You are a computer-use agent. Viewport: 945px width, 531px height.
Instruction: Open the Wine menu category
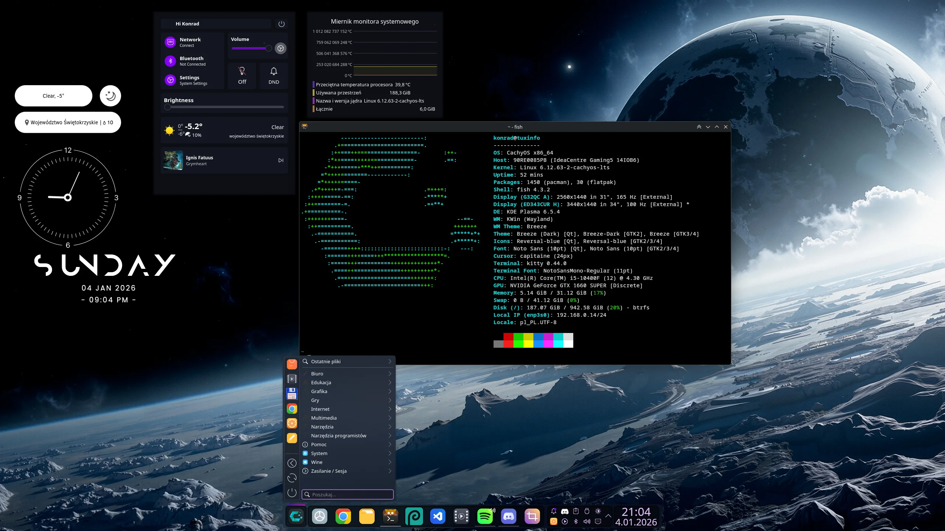coord(347,462)
